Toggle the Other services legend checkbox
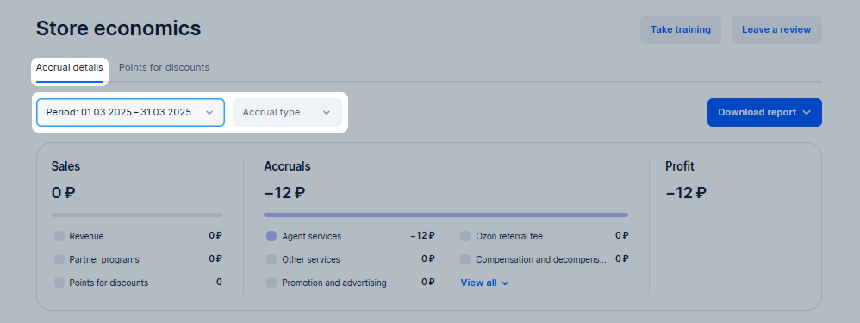The width and height of the screenshot is (860, 323). pyautogui.click(x=271, y=259)
